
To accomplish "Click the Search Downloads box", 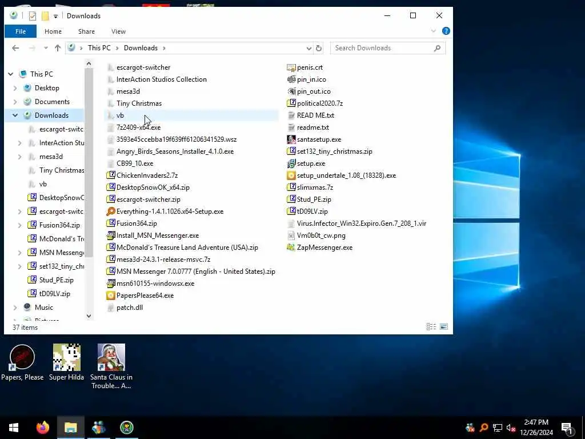I will [388, 48].
